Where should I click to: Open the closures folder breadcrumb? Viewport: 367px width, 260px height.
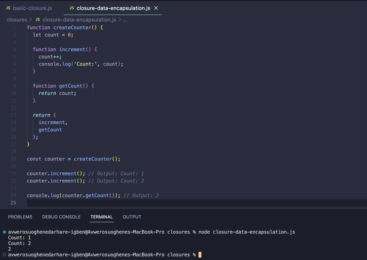tap(17, 20)
